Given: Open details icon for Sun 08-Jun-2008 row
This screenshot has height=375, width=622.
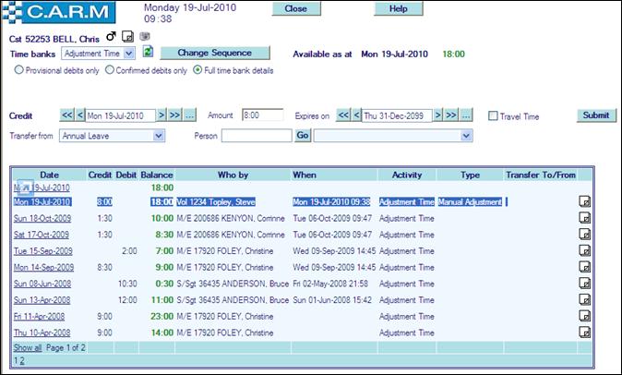Looking at the screenshot, I should pyautogui.click(x=584, y=284).
